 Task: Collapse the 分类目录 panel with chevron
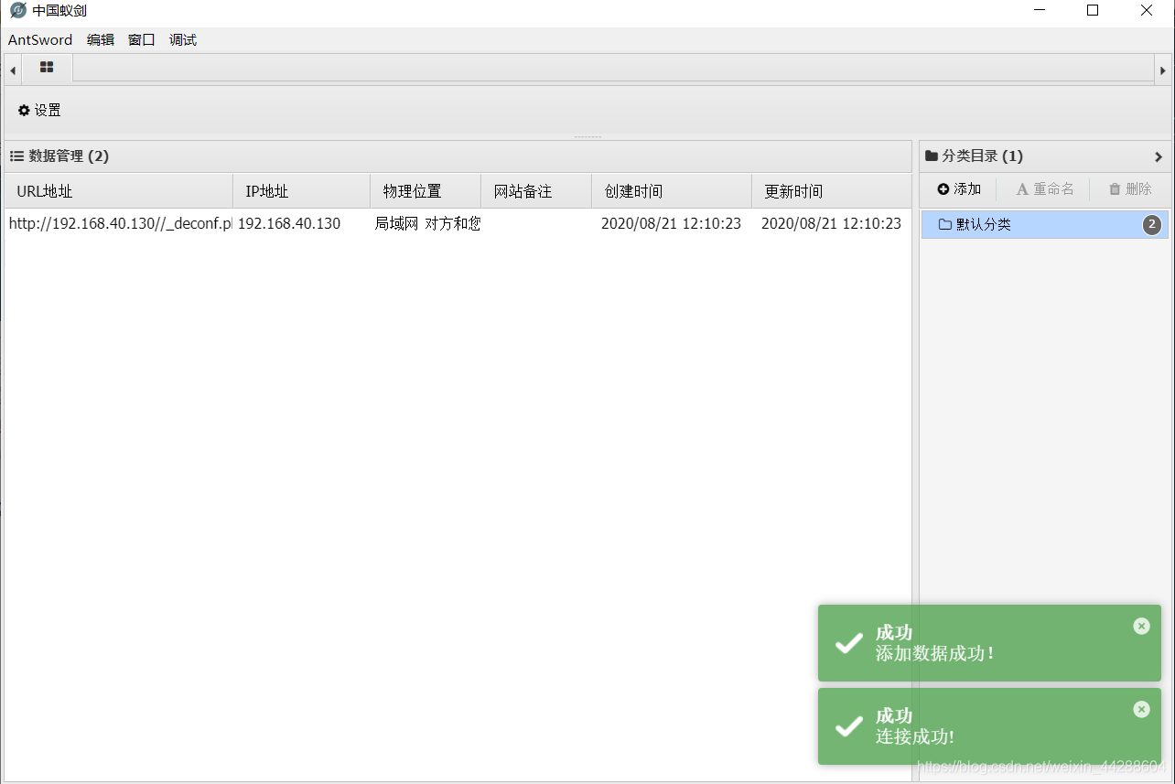click(x=1159, y=156)
